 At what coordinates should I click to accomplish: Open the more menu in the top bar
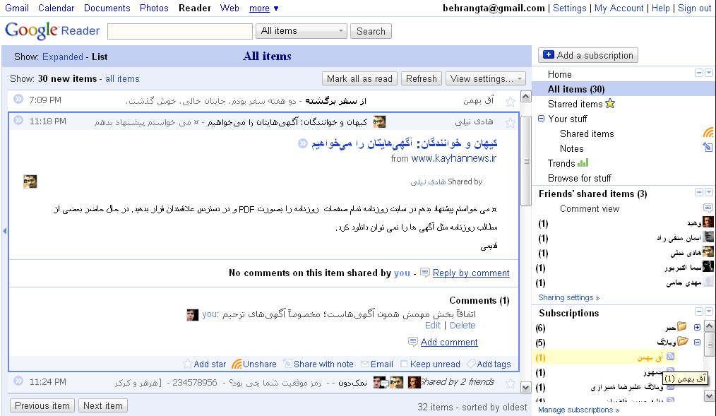point(262,8)
